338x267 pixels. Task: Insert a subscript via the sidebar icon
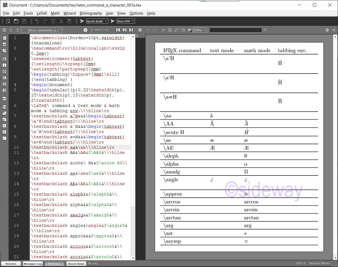[4, 113]
